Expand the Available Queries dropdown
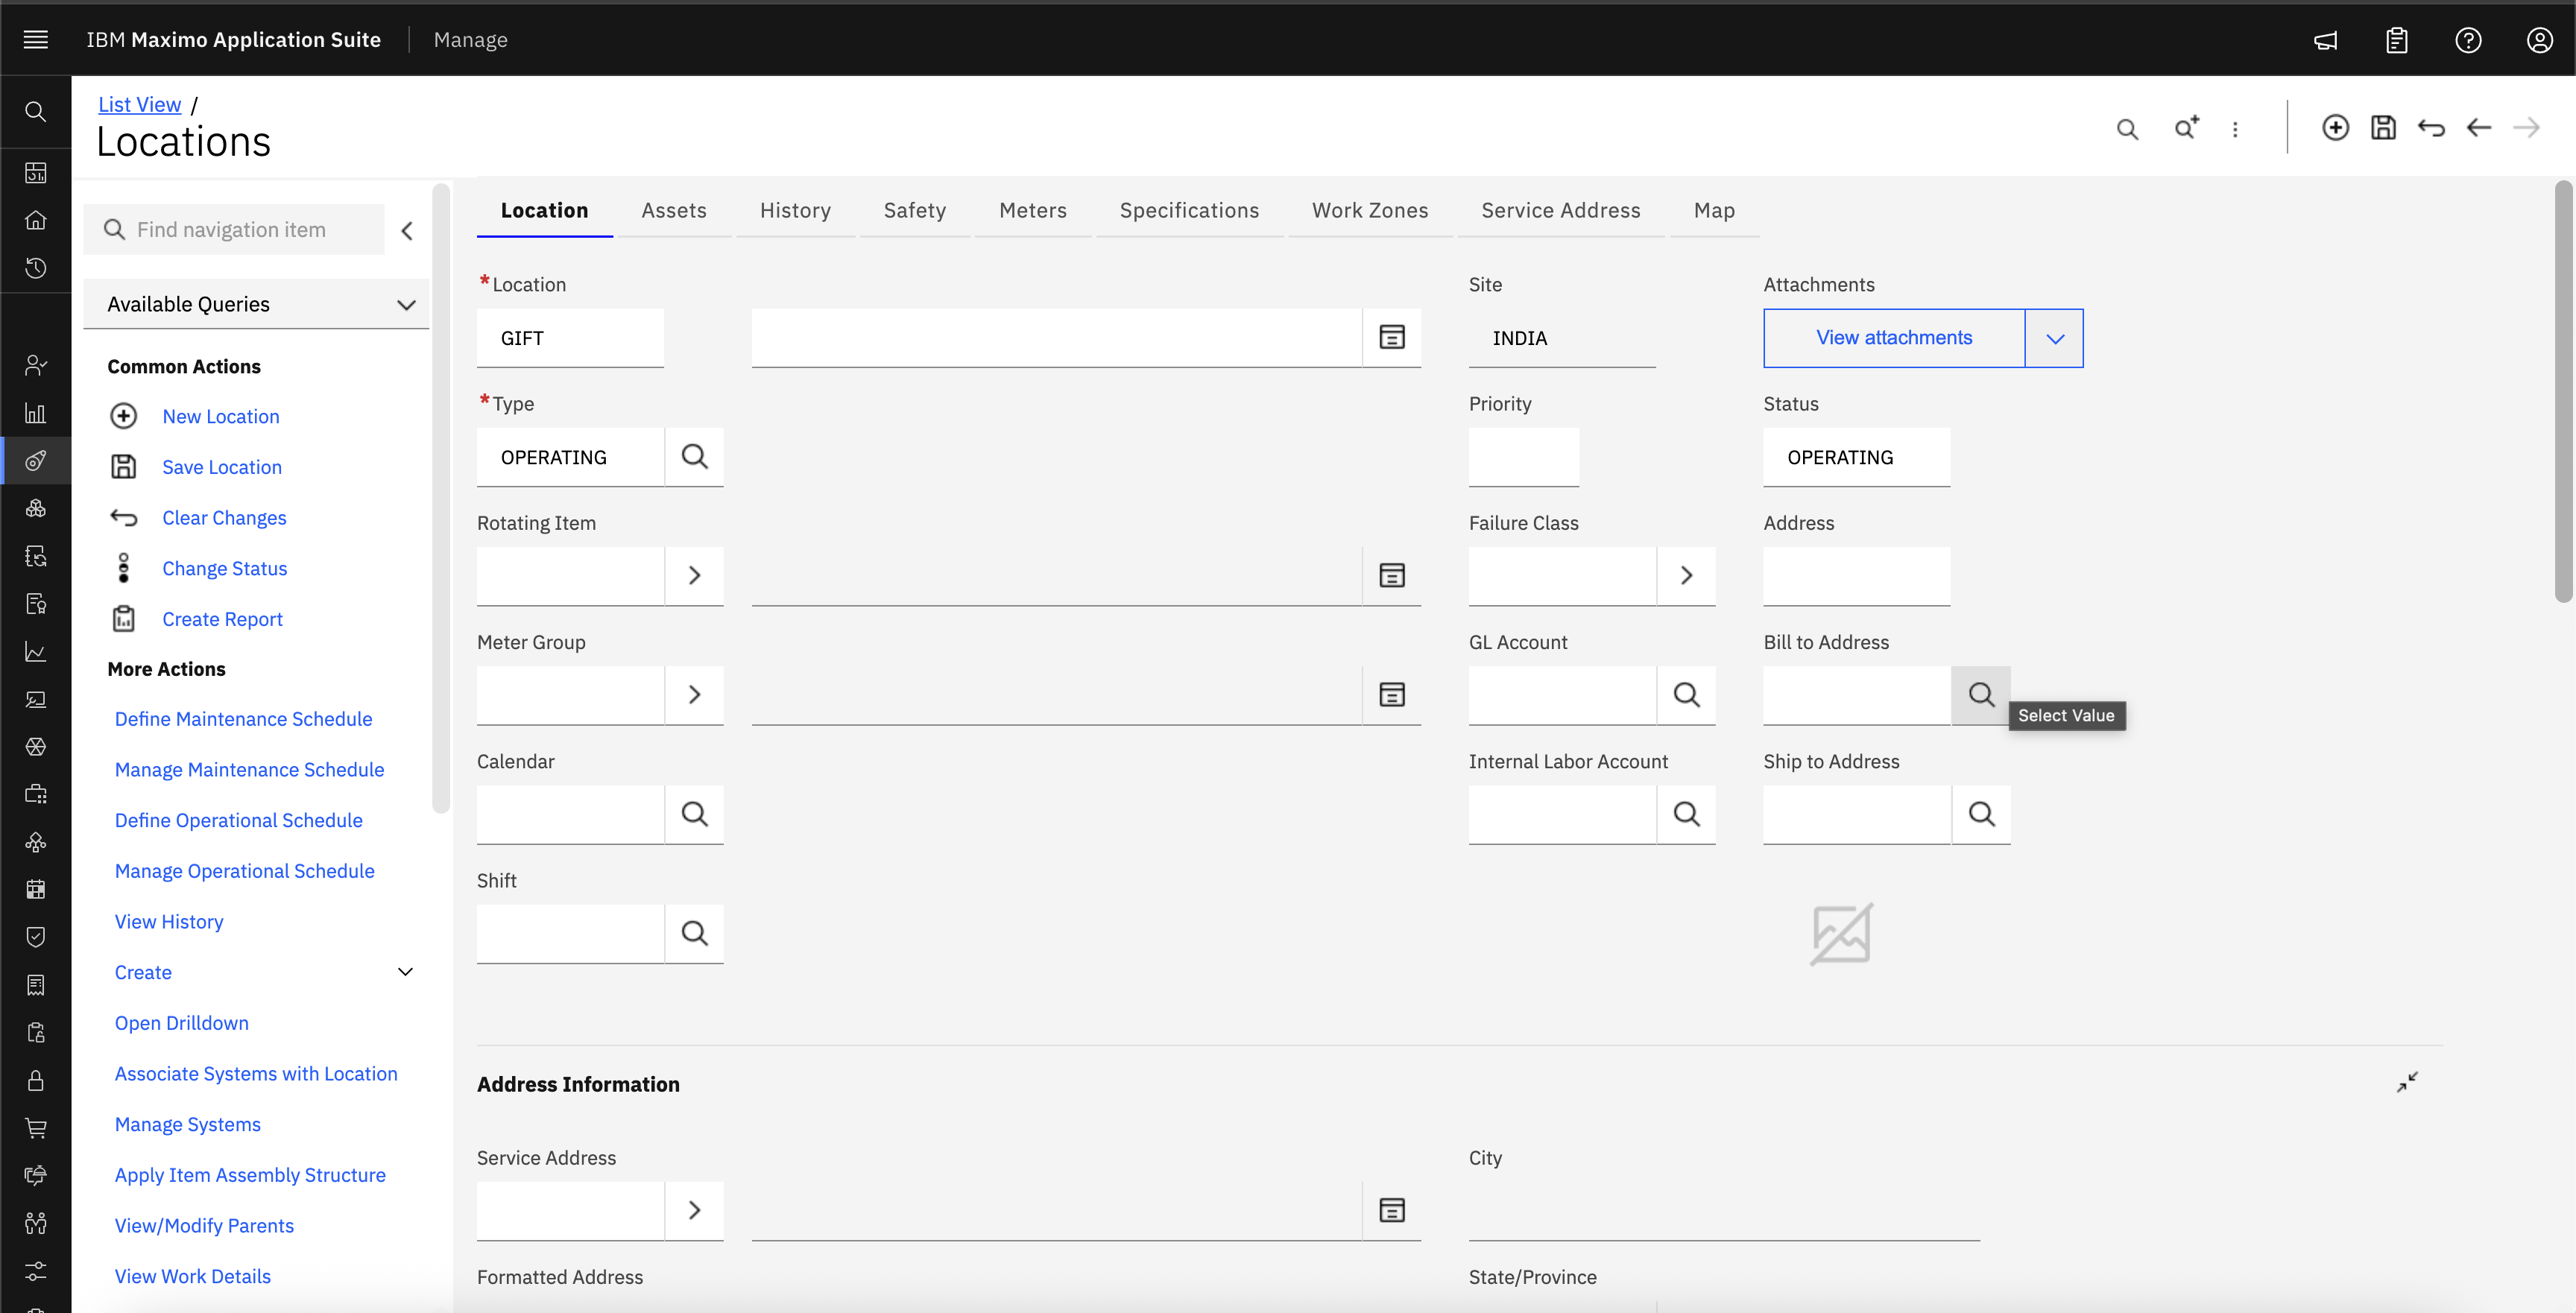2576x1313 pixels. tap(257, 304)
